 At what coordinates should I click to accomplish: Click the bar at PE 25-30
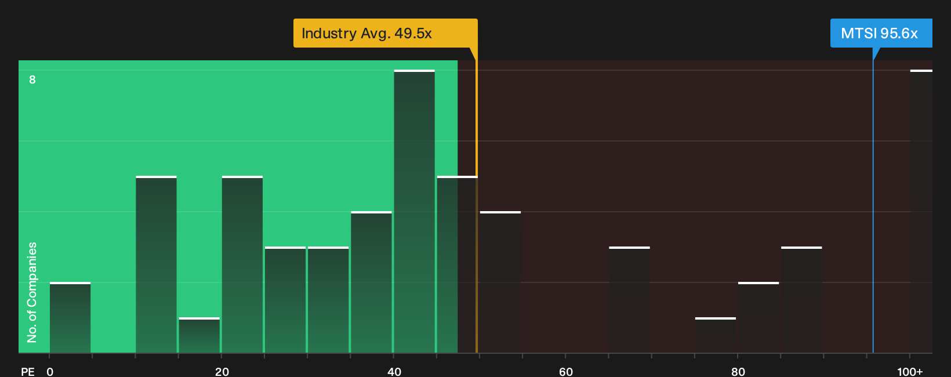coord(285,300)
